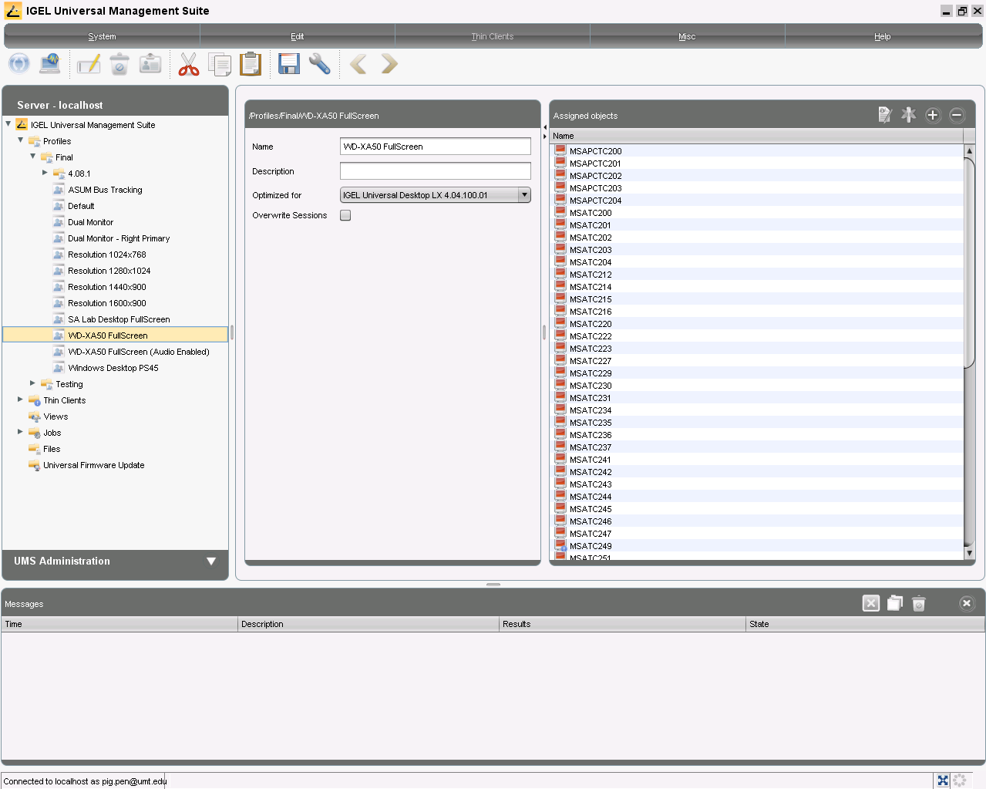The image size is (986, 789).
Task: Select the Resolution 1280x1024 profile
Action: 109,271
